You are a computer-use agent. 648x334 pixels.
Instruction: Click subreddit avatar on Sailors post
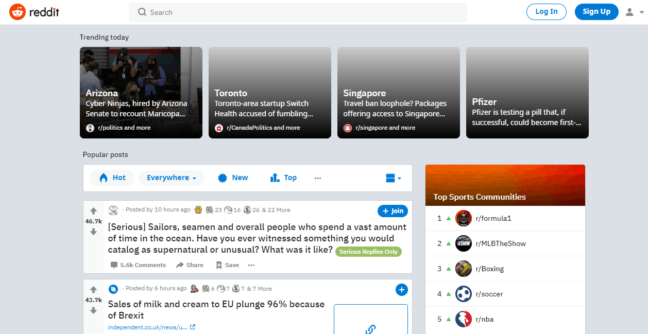113,210
